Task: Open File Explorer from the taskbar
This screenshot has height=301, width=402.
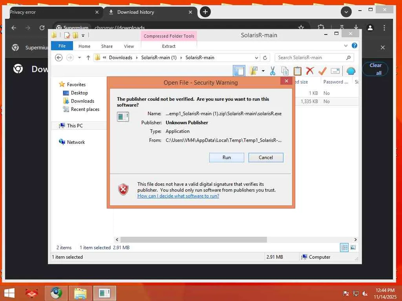Action: pyautogui.click(x=80, y=293)
